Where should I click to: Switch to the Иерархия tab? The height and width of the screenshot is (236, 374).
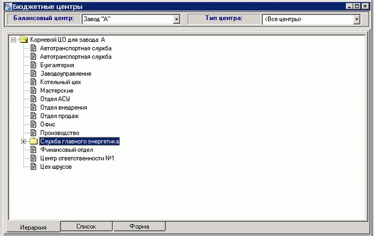point(33,227)
